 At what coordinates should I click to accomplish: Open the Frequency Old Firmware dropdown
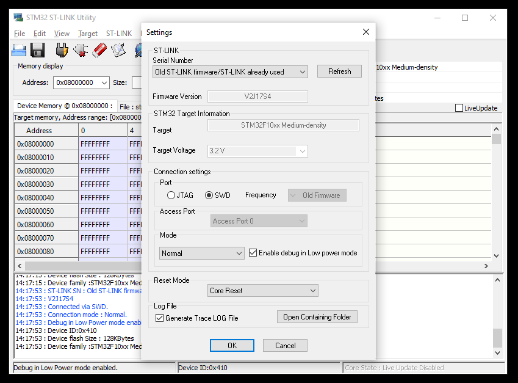(x=317, y=195)
